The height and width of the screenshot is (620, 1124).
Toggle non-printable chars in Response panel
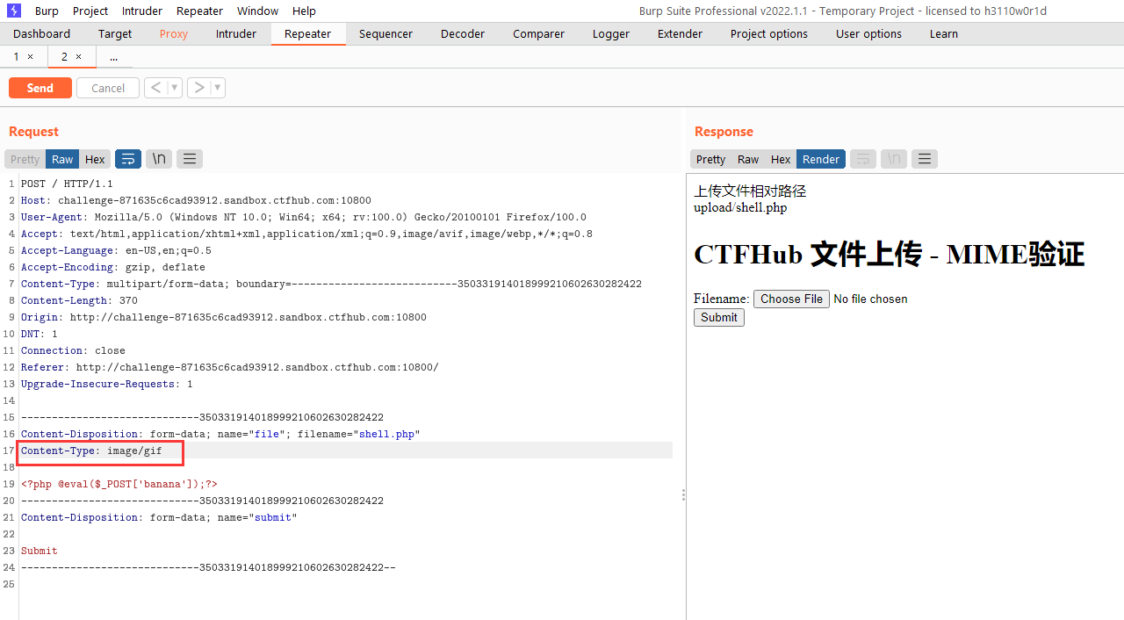click(x=894, y=159)
